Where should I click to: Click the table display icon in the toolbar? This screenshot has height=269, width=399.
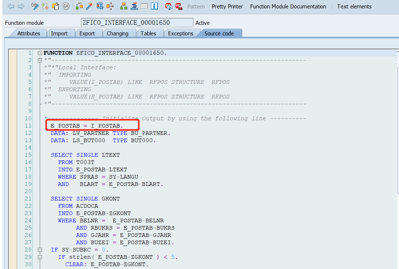click(x=144, y=6)
